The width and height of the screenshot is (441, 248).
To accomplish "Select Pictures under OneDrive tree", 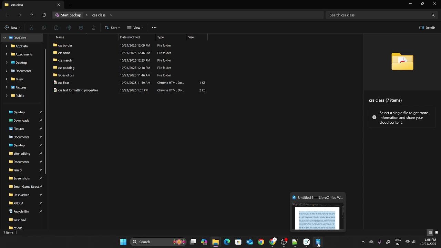I will (21, 87).
